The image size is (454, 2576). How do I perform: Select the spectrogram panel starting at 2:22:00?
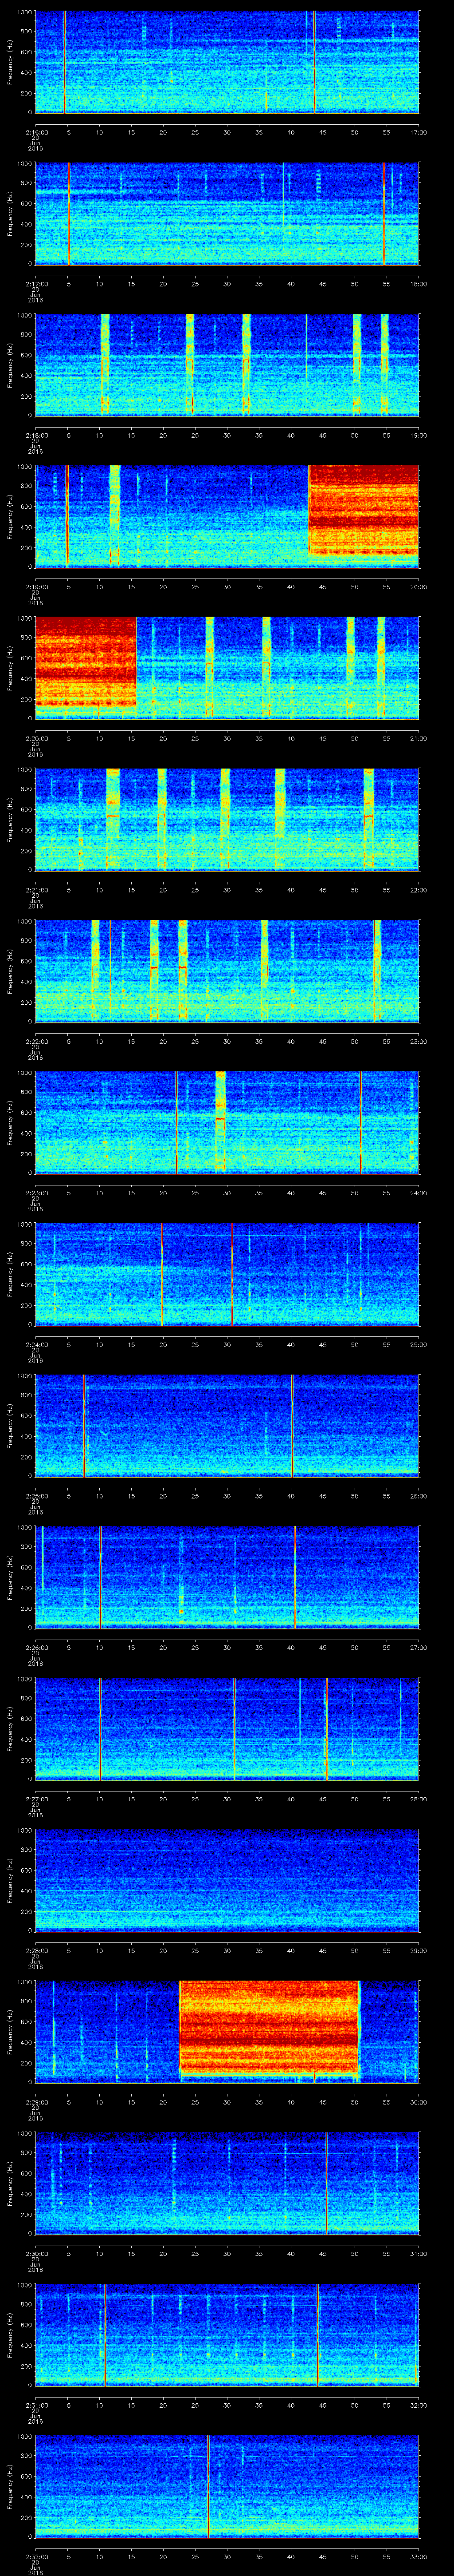coord(227,971)
